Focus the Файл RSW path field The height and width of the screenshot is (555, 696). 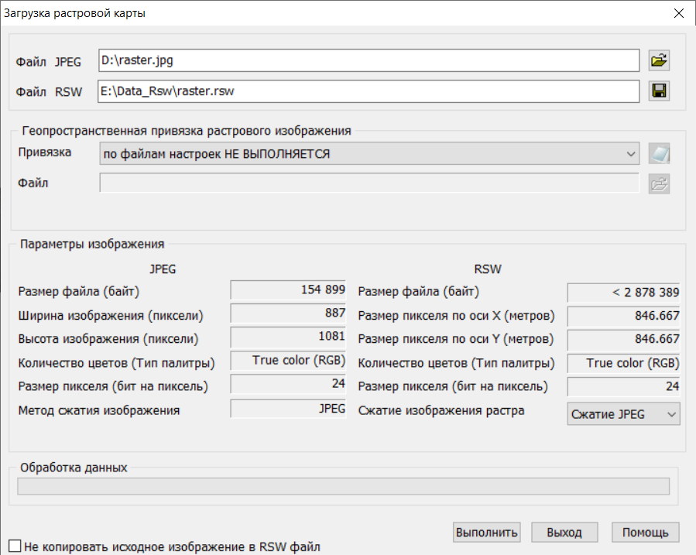tap(369, 91)
